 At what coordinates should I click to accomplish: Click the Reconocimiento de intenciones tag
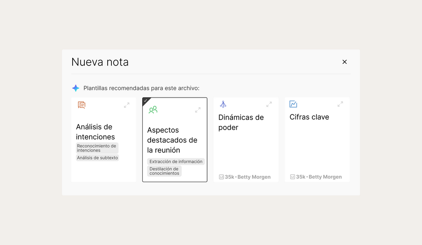[97, 148]
